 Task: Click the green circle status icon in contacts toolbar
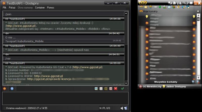(160, 7)
